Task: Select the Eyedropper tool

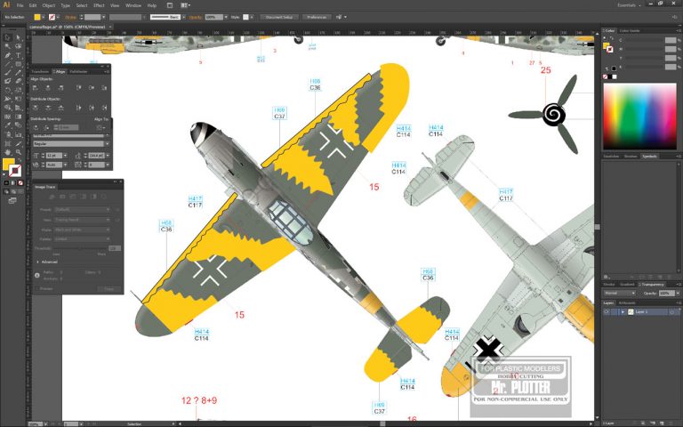Action: [x=7, y=125]
